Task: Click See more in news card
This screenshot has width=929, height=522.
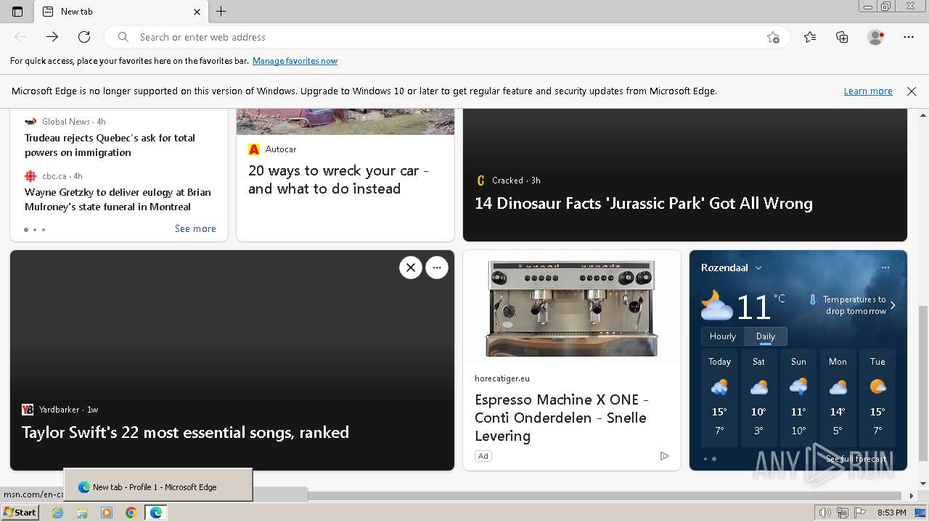Action: [195, 228]
